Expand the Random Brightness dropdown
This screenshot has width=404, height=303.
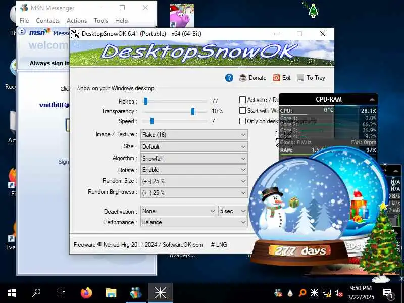[x=194, y=193]
